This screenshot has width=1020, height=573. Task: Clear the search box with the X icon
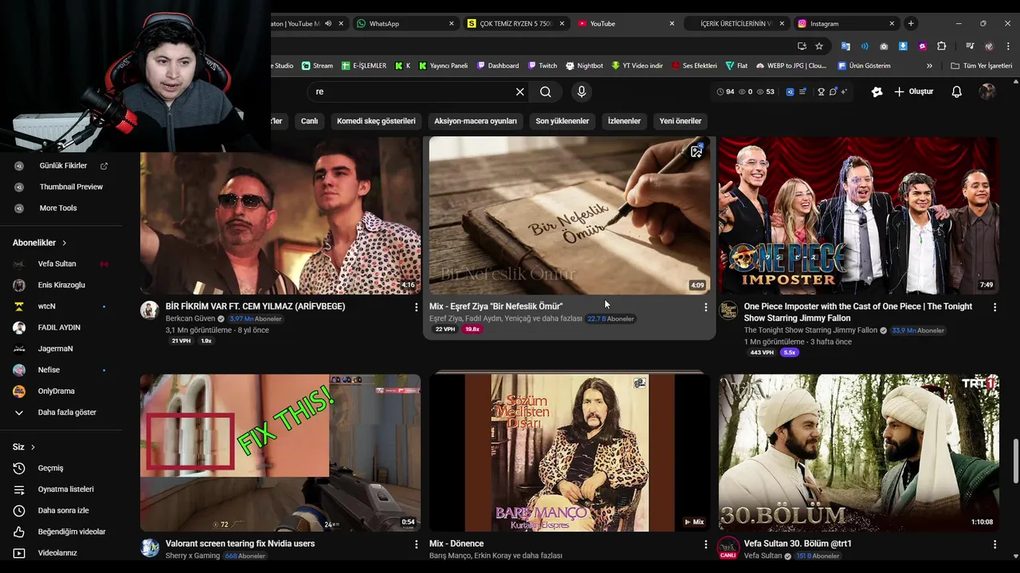click(520, 92)
